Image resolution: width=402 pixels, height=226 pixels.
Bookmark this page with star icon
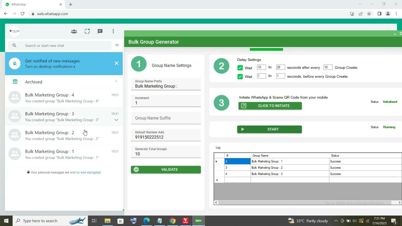pyautogui.click(x=369, y=14)
